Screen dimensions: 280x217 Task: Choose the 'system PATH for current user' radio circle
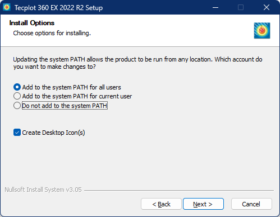click(17, 96)
